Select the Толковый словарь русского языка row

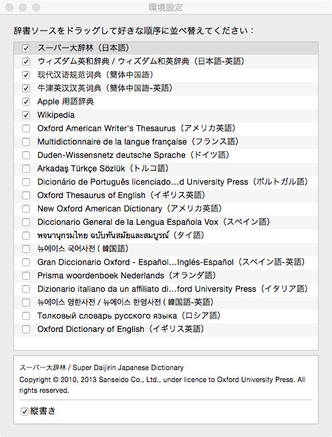click(166, 316)
